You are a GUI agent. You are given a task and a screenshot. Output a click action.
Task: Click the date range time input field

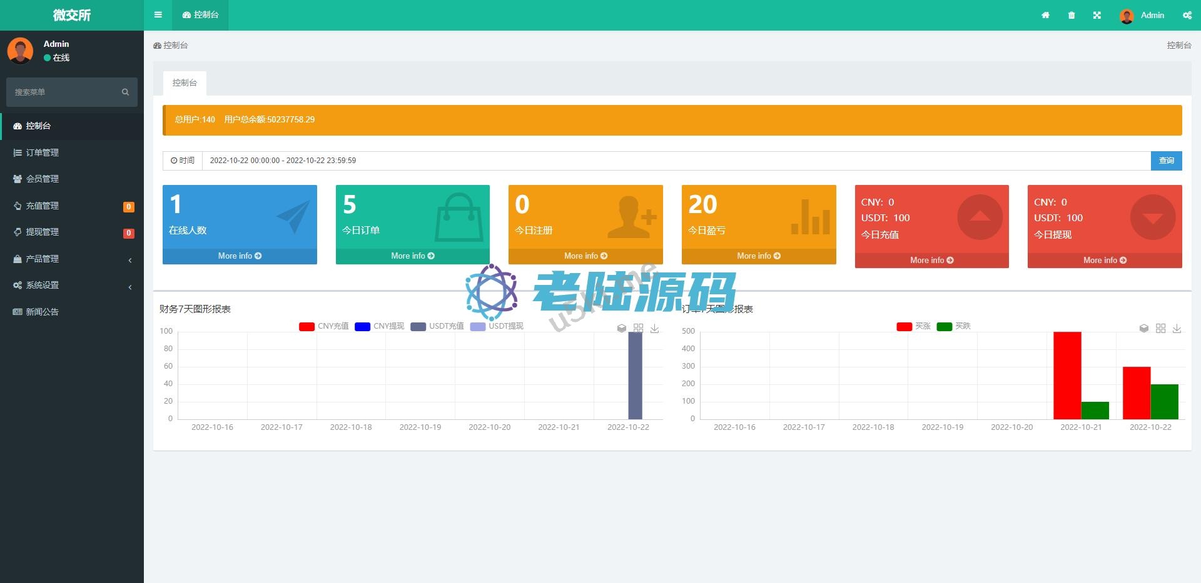tap(676, 161)
